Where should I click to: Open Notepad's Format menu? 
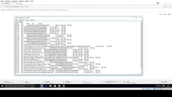point(27,20)
